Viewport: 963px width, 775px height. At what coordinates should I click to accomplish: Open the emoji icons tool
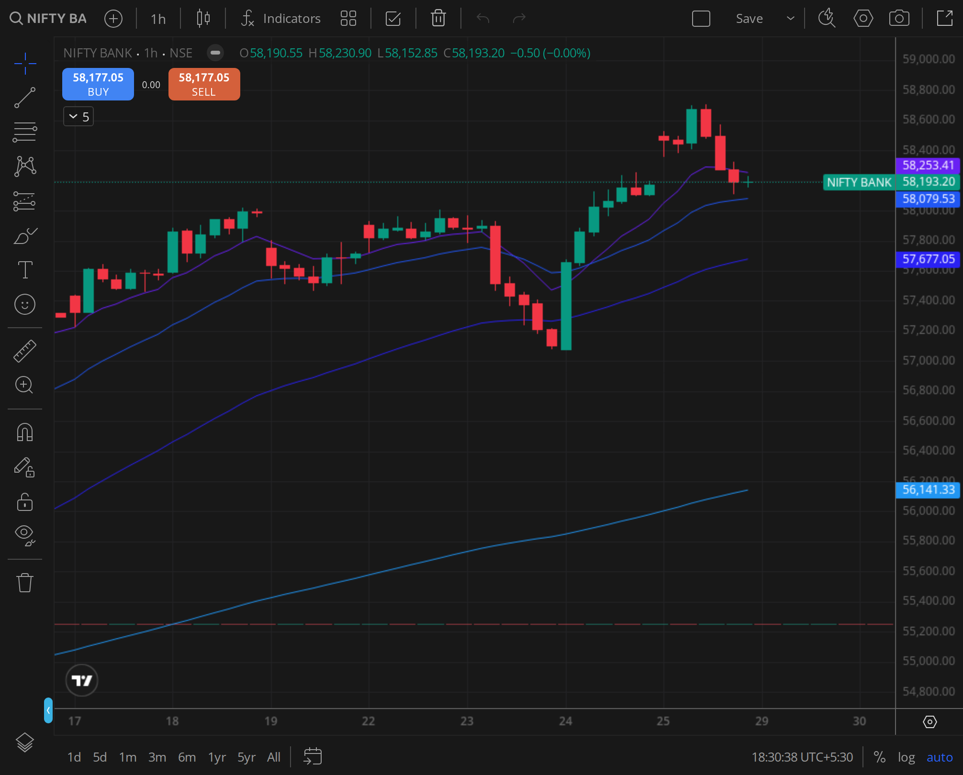tap(25, 304)
